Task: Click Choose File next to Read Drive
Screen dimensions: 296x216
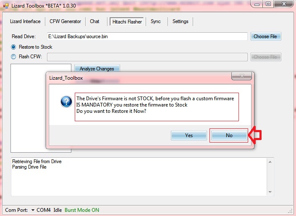Action: (x=266, y=36)
